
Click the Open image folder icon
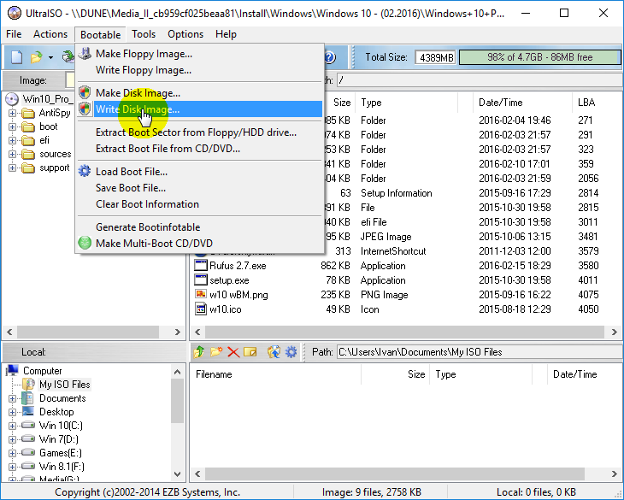pos(36,57)
